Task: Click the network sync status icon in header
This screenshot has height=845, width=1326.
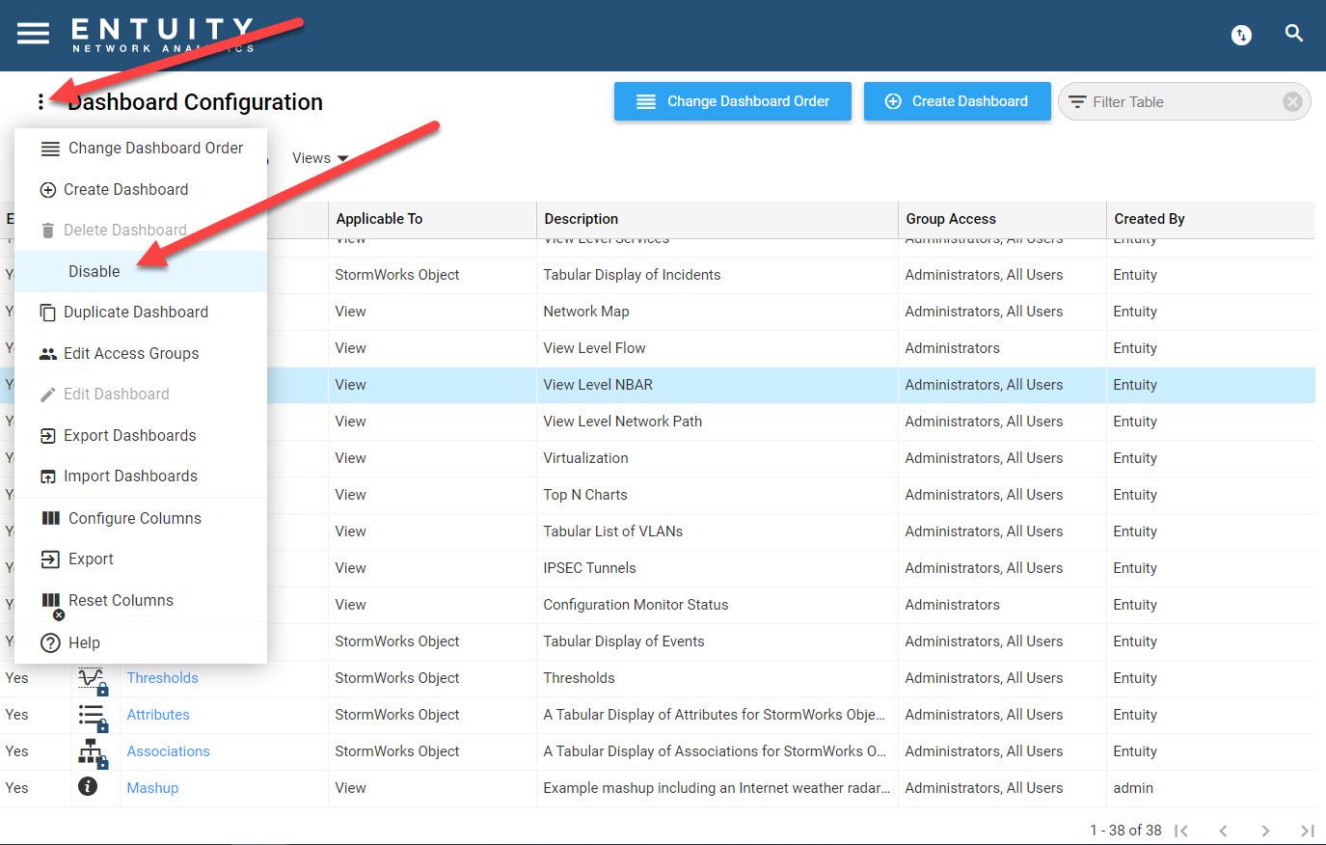Action: tap(1241, 35)
